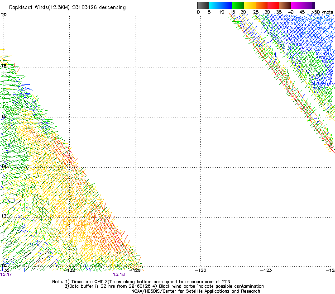Click the latitude label '14'
Viewport: 335px width, 294px height.
(4, 166)
